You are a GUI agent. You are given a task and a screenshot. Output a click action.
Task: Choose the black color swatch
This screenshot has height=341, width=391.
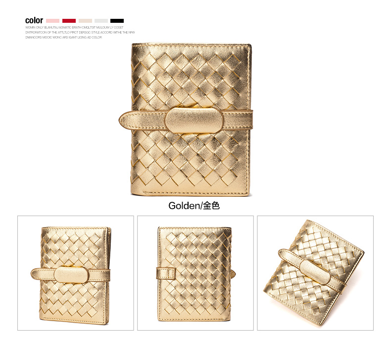pyautogui.click(x=117, y=21)
